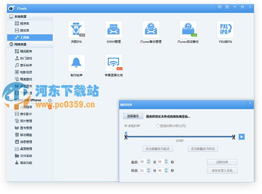Open the iTunes备份管理 tool icon

(151, 29)
